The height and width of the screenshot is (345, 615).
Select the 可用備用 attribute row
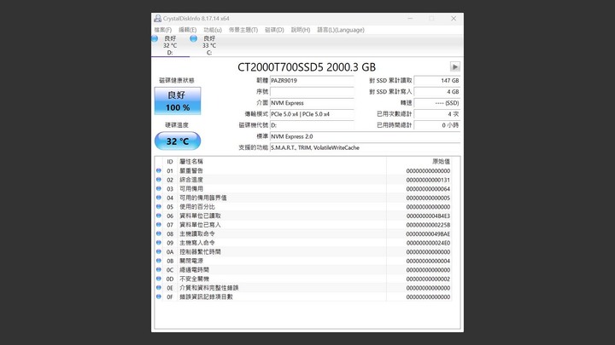[303, 189]
